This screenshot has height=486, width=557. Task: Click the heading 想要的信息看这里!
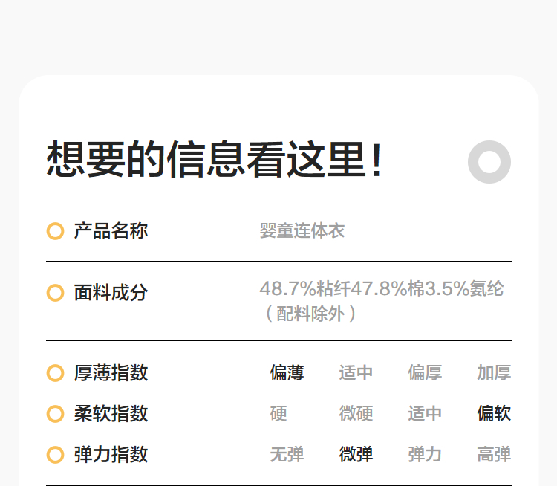point(214,159)
